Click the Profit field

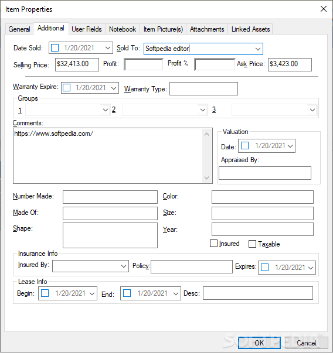click(144, 64)
